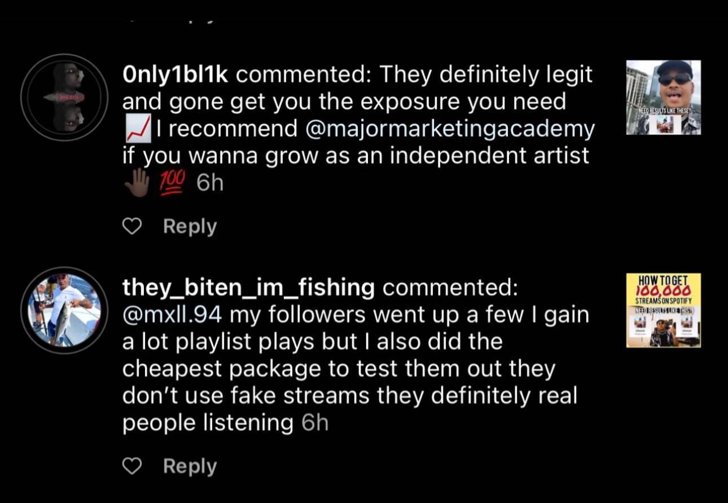Open Only1bl1k's profile picture
Image resolution: width=728 pixels, height=503 pixels.
click(64, 97)
